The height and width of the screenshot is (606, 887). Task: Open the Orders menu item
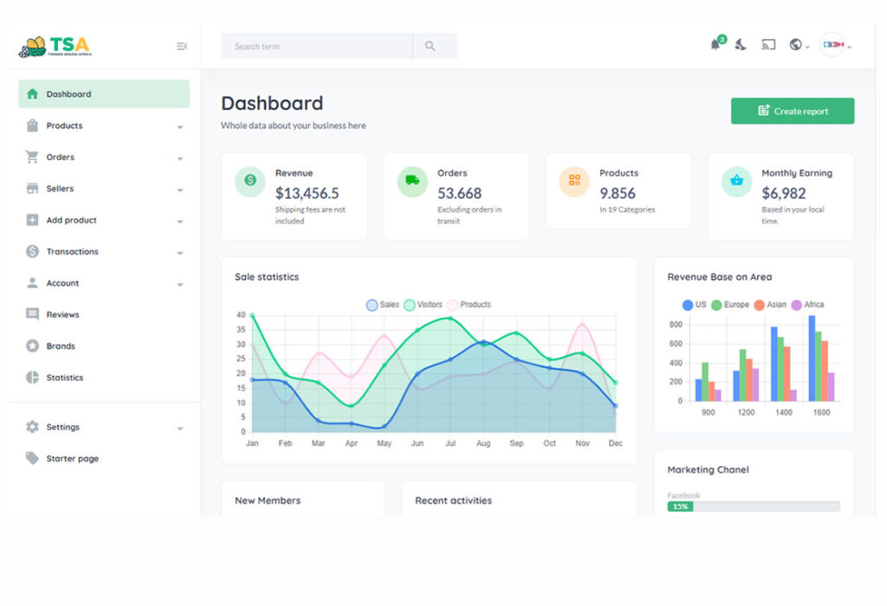point(61,158)
